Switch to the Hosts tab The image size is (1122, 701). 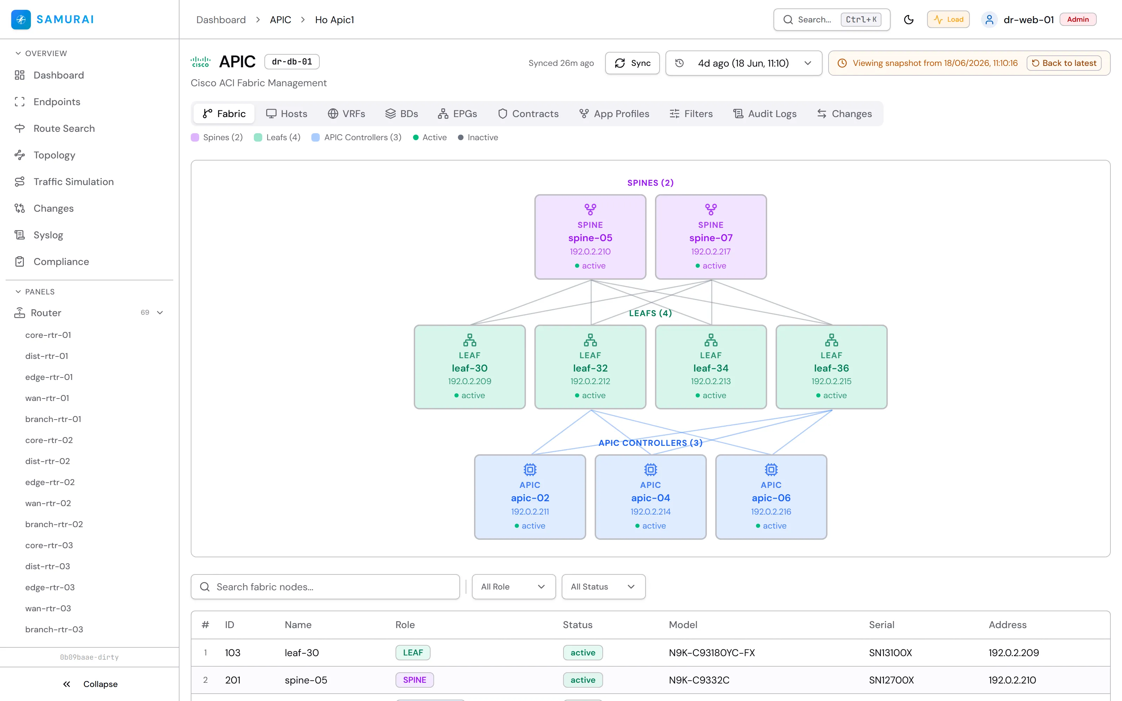[x=286, y=114]
